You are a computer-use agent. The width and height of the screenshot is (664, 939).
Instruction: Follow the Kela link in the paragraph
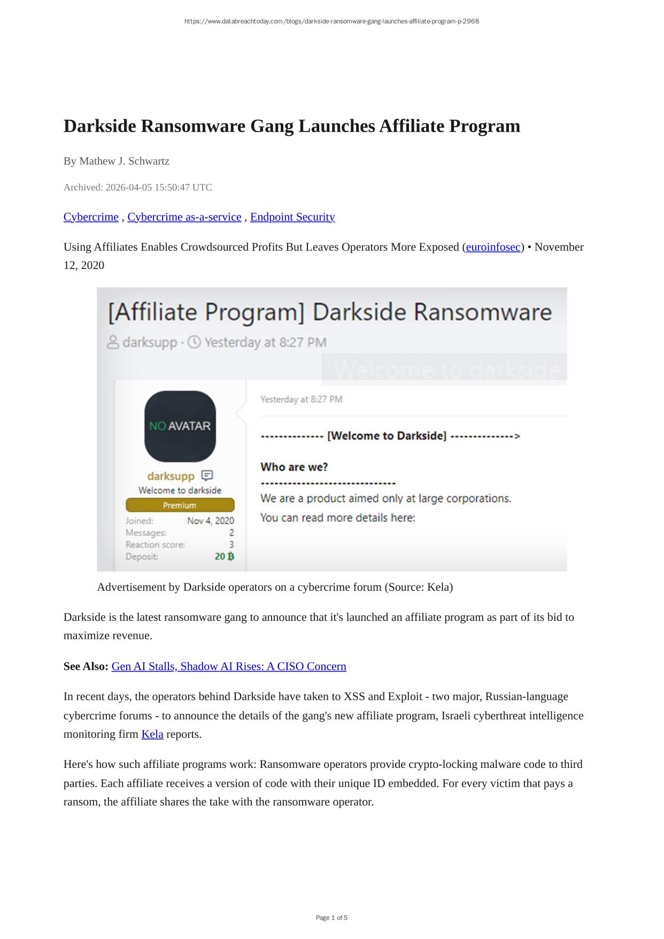(x=152, y=734)
